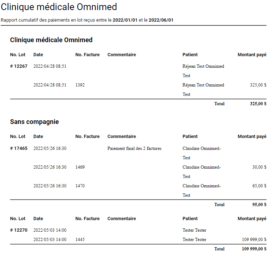Image resolution: width=269 pixels, height=254 pixels.
Task: Click the report end date 2022/06/01
Action: [161, 20]
